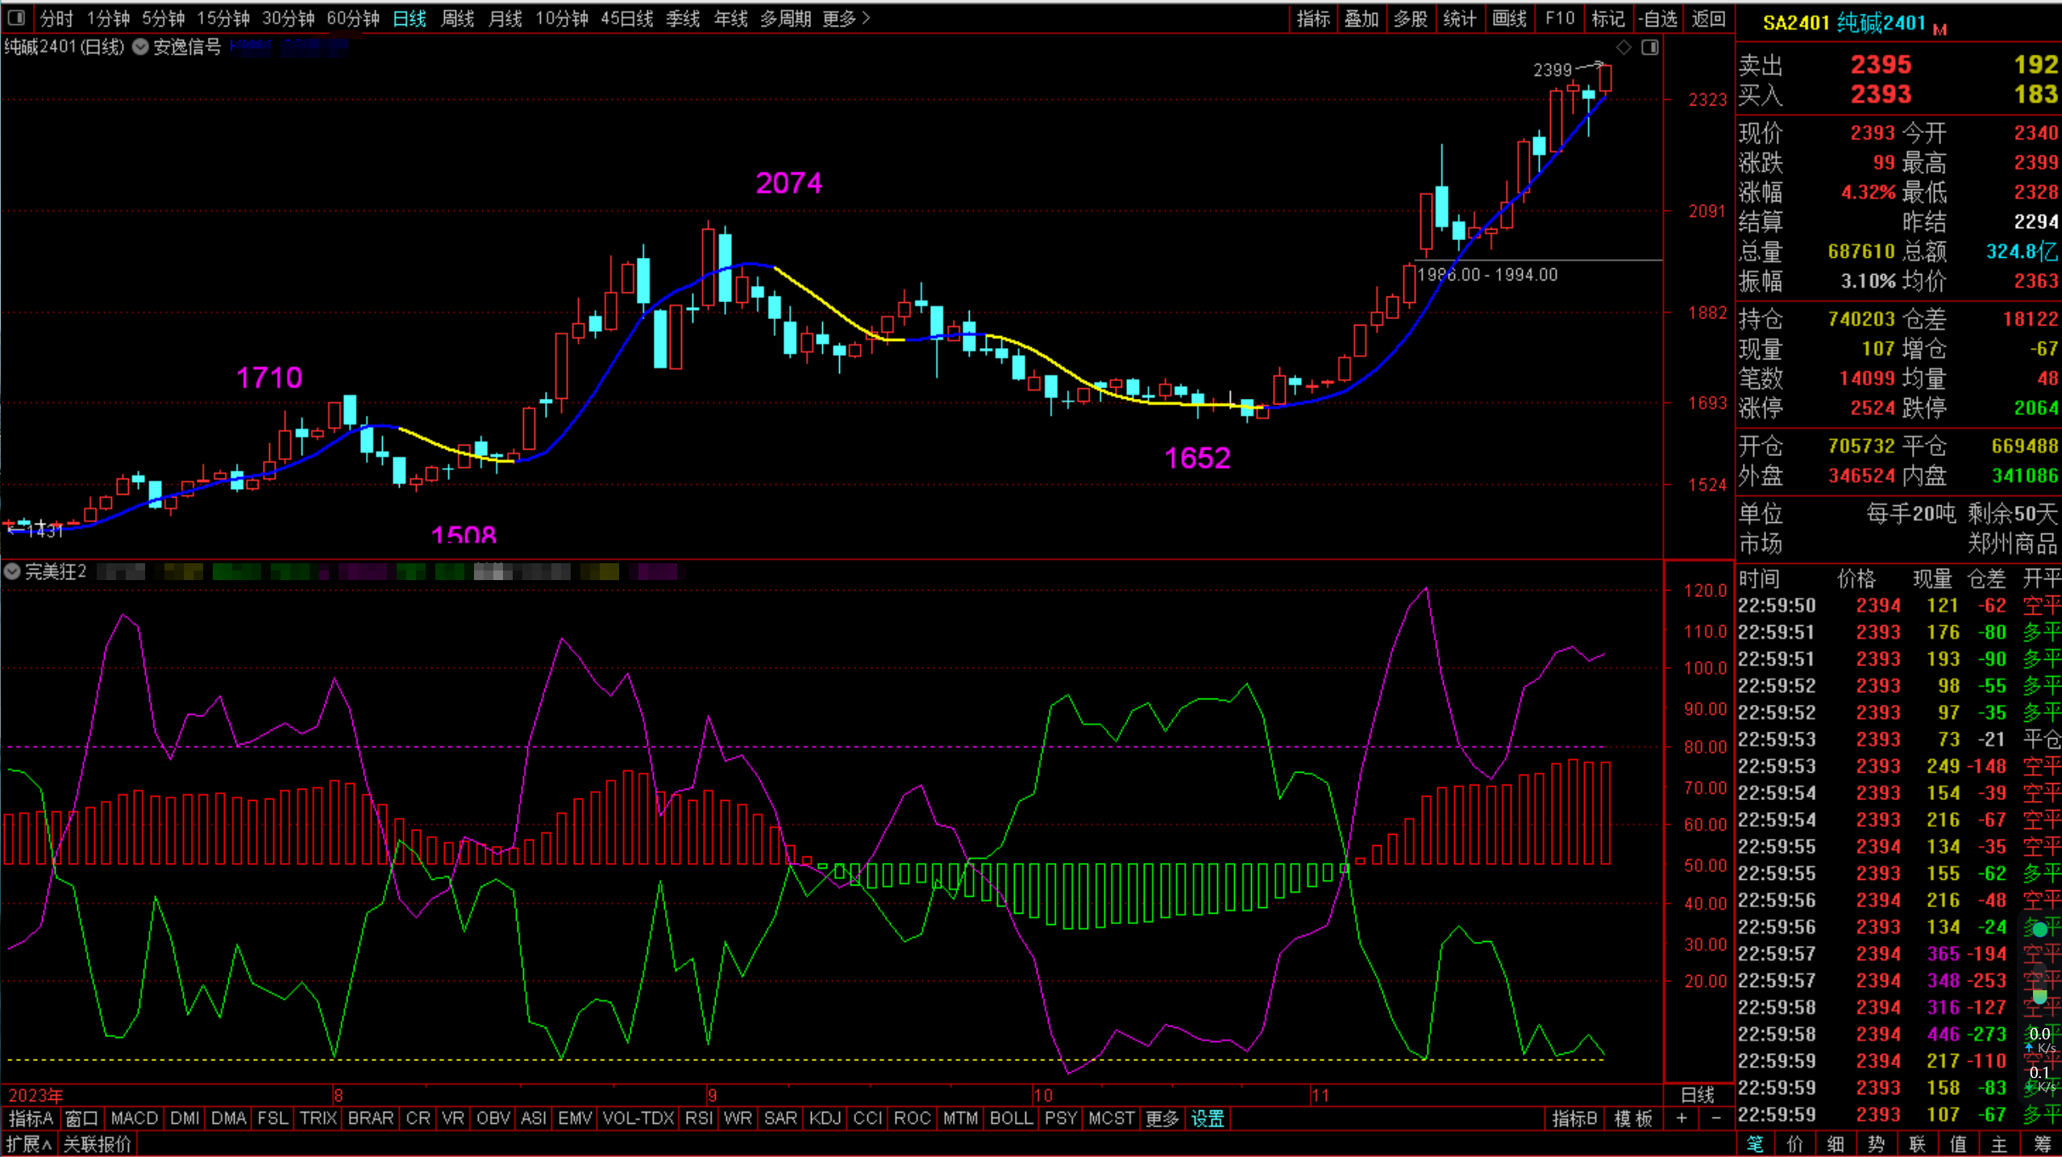Click the diamond marker icon above the chart
The height and width of the screenshot is (1157, 2062).
click(1624, 48)
